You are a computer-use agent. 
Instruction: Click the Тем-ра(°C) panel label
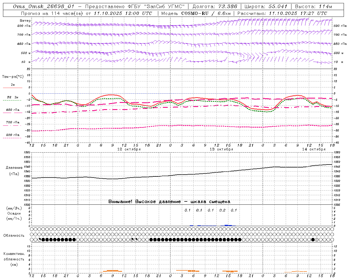[x=13, y=77]
